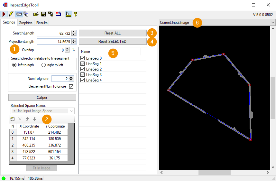This screenshot has height=181, width=276.
Task: Toggle the local image display icon
Action: pyautogui.click(x=19, y=14)
